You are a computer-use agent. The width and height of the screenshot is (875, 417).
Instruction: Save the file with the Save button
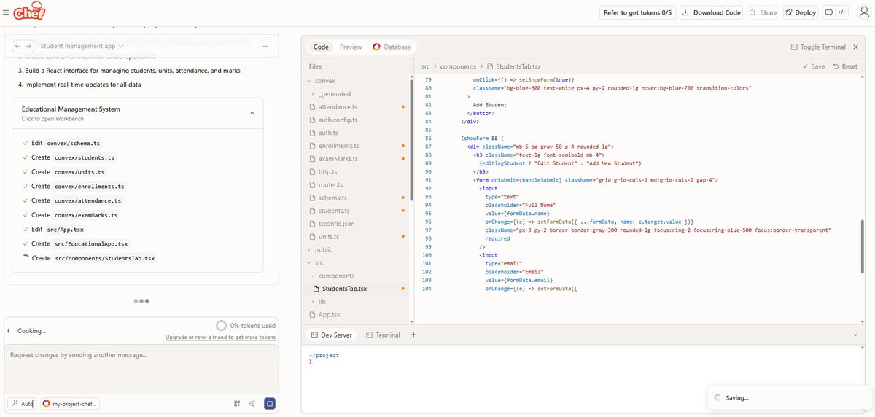point(813,66)
